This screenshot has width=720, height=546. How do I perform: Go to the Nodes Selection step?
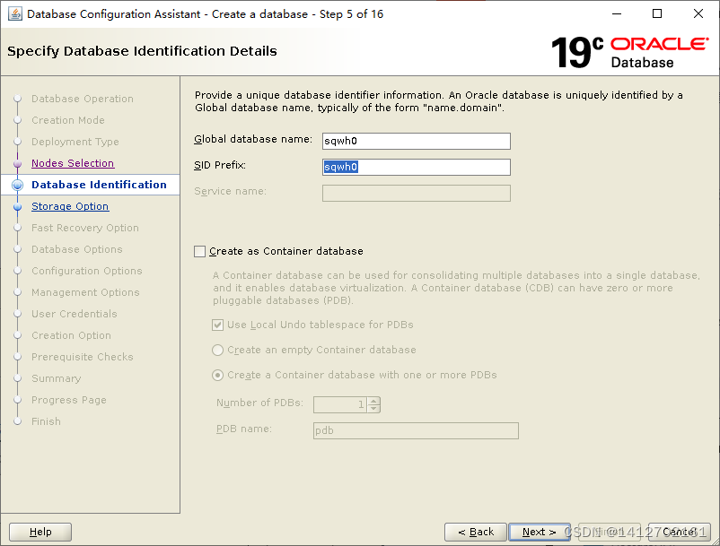click(73, 163)
